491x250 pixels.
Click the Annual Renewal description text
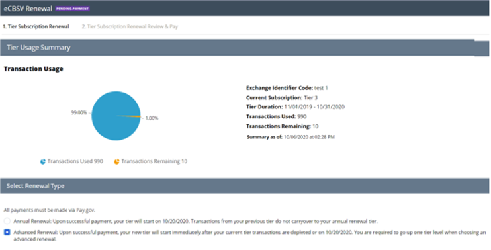click(x=195, y=221)
